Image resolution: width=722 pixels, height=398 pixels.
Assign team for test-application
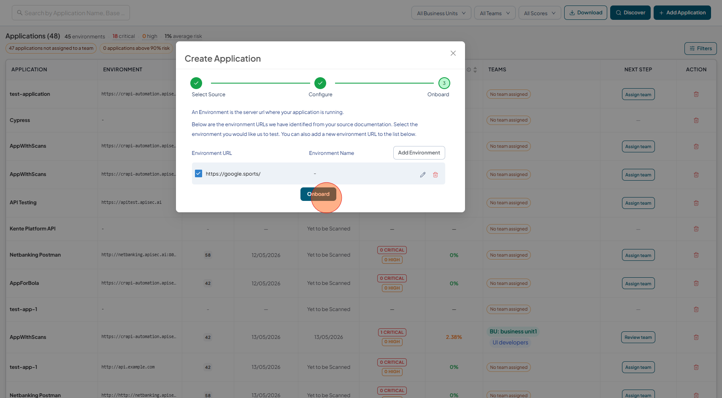(x=638, y=95)
